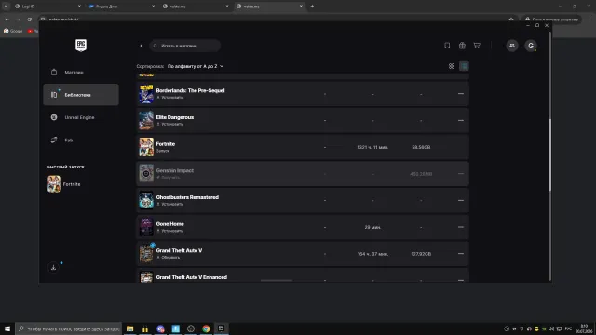596x335 pixels.
Task: Switch to list view layout
Action: point(464,66)
